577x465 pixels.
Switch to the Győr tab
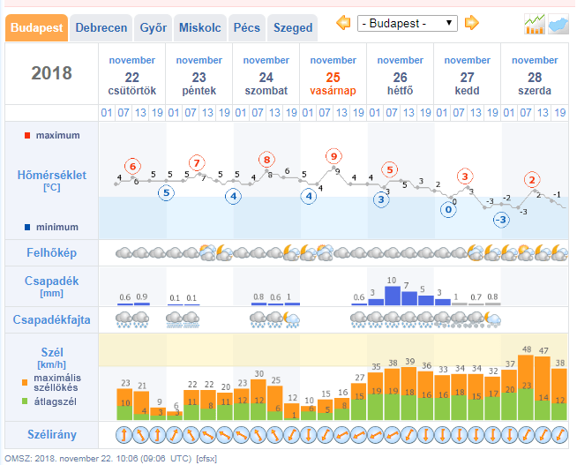154,27
